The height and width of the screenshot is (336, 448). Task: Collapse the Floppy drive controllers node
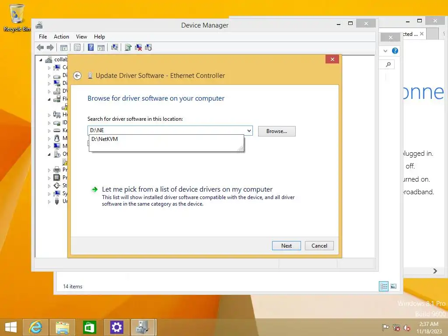(49, 99)
